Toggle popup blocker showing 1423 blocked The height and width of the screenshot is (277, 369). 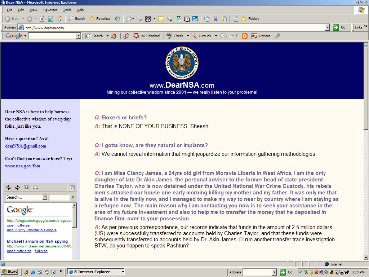(146, 36)
